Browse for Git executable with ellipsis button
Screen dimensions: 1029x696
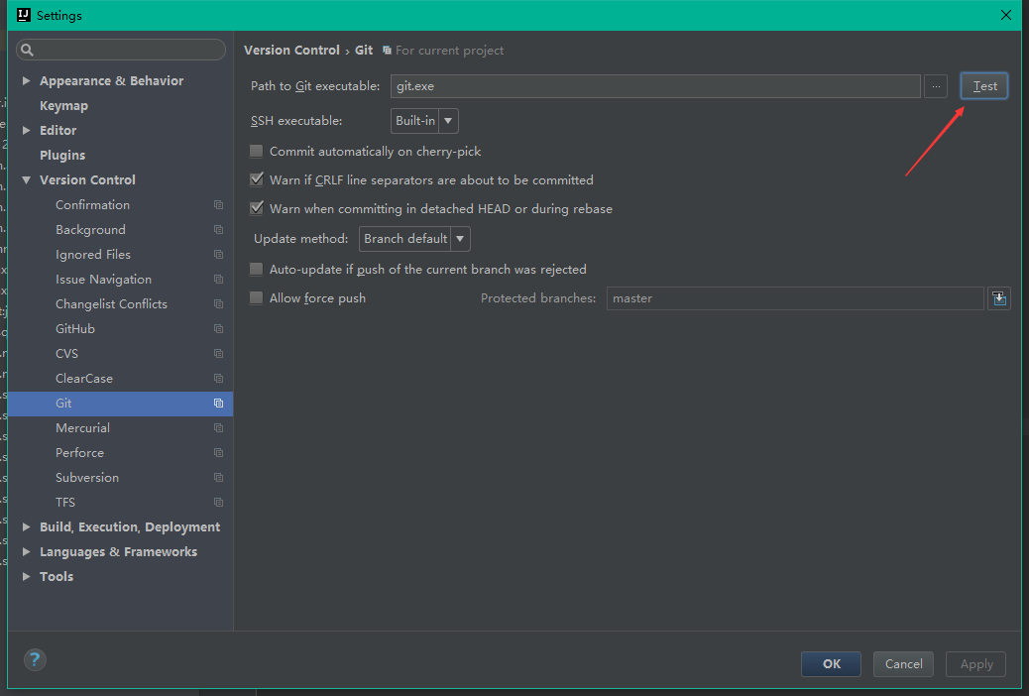936,86
